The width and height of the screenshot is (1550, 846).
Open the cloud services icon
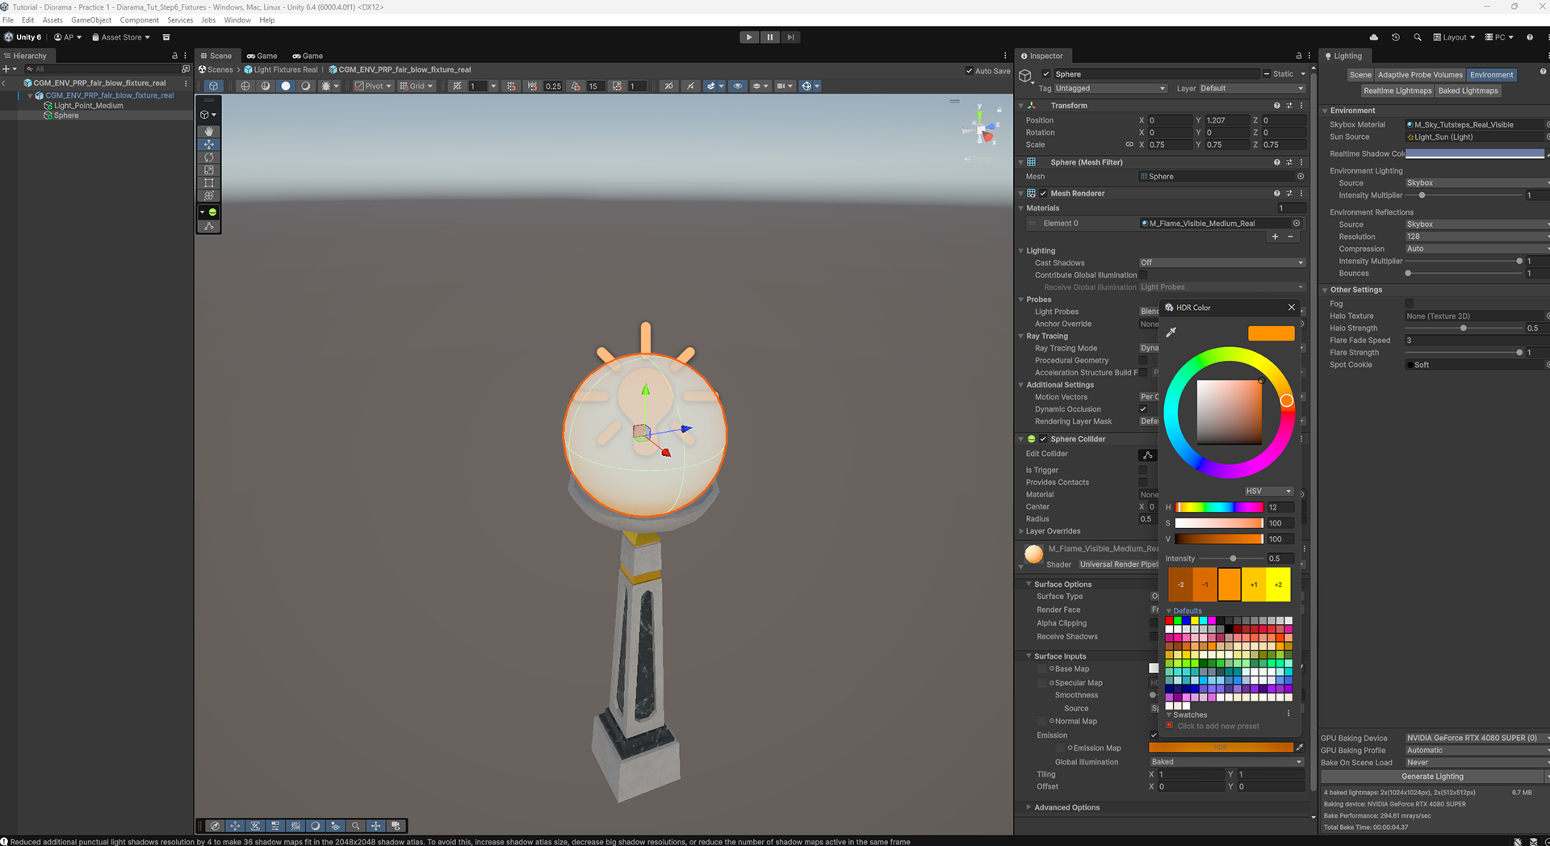click(1374, 37)
